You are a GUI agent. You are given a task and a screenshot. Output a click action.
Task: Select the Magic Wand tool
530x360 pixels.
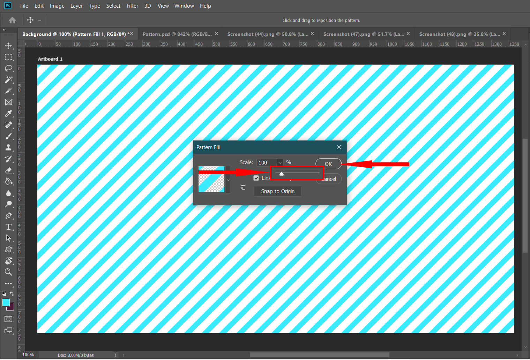pos(8,80)
